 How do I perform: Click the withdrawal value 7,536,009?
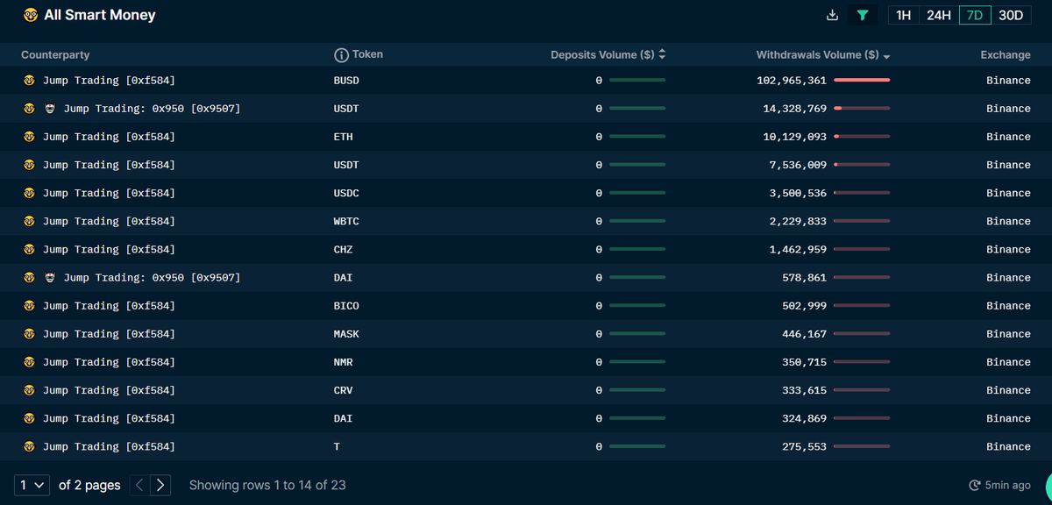click(x=798, y=165)
